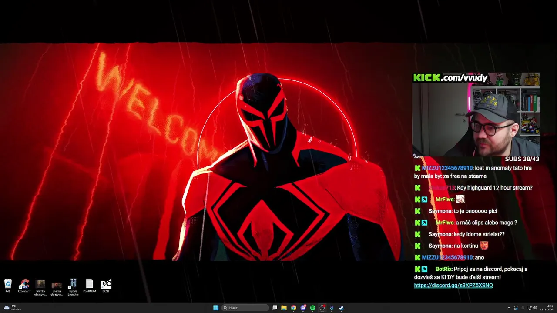Expand the hidden system tray icons chevron

pos(509,308)
